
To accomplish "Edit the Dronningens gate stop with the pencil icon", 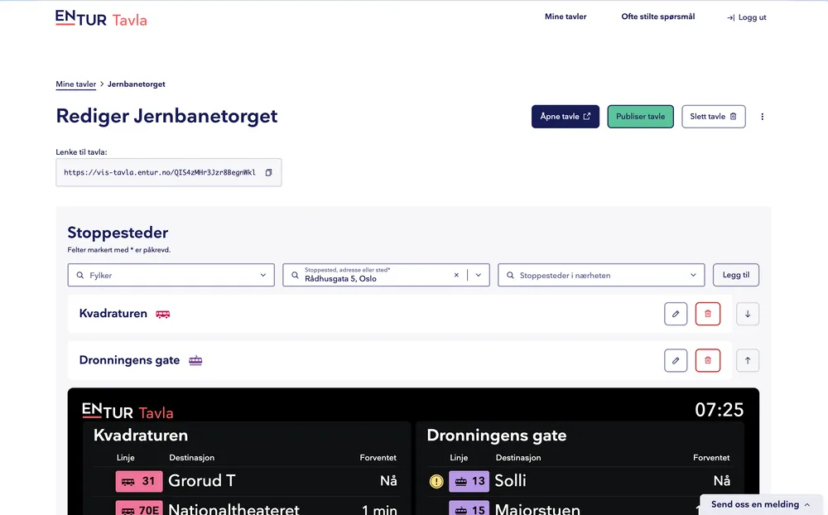I will (676, 360).
